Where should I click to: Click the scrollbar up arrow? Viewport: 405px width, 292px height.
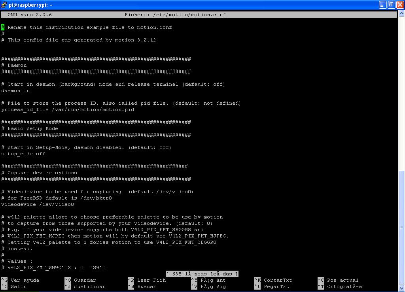(x=401, y=13)
